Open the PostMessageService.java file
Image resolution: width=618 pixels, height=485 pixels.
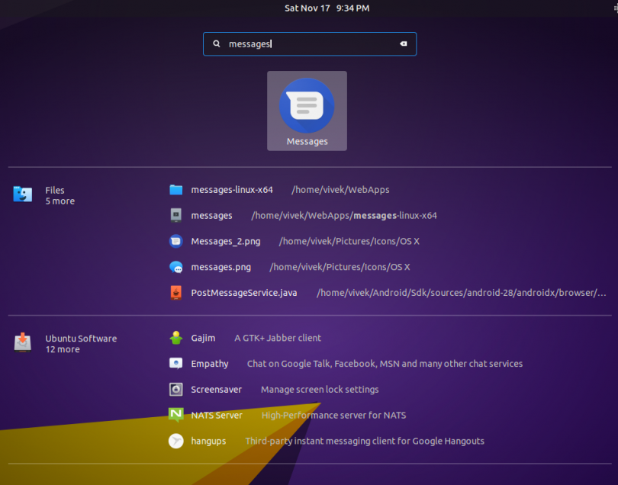243,292
